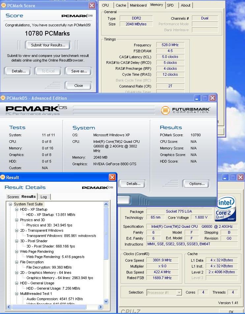Click the result tree scroll down arrow

(106, 301)
